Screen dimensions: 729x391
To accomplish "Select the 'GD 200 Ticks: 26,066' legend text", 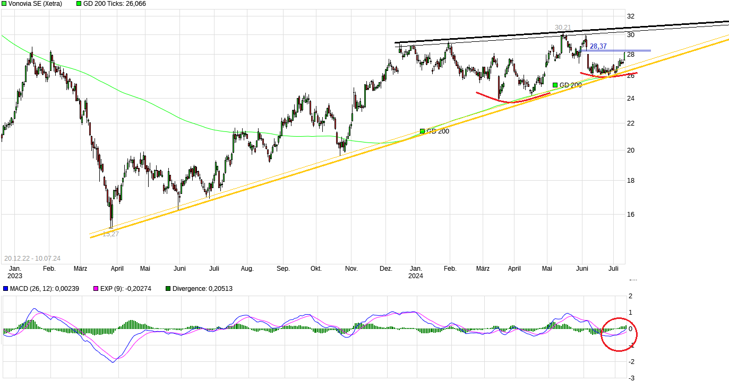I will pos(115,4).
